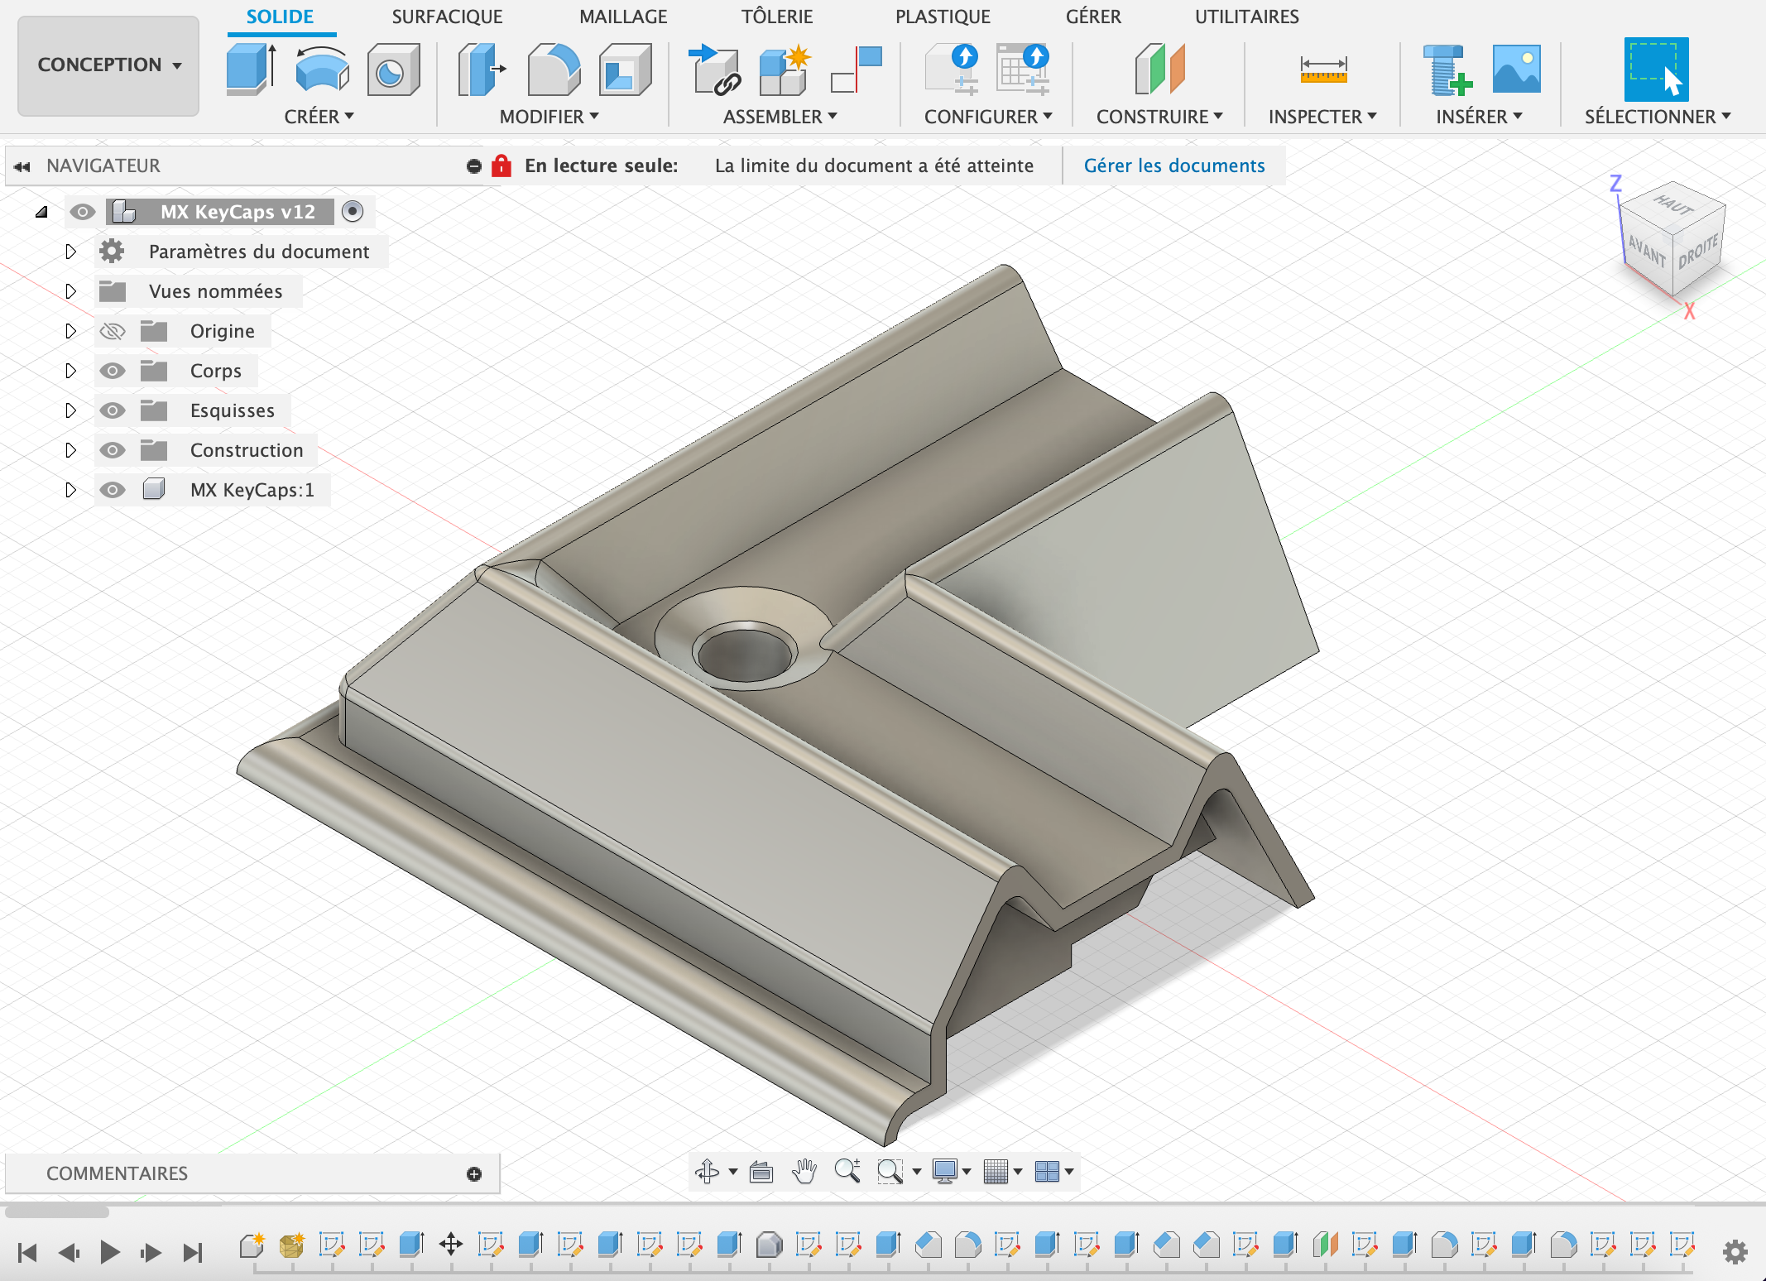Switch to the SURFACIQUE tab
The image size is (1766, 1281).
tap(447, 17)
